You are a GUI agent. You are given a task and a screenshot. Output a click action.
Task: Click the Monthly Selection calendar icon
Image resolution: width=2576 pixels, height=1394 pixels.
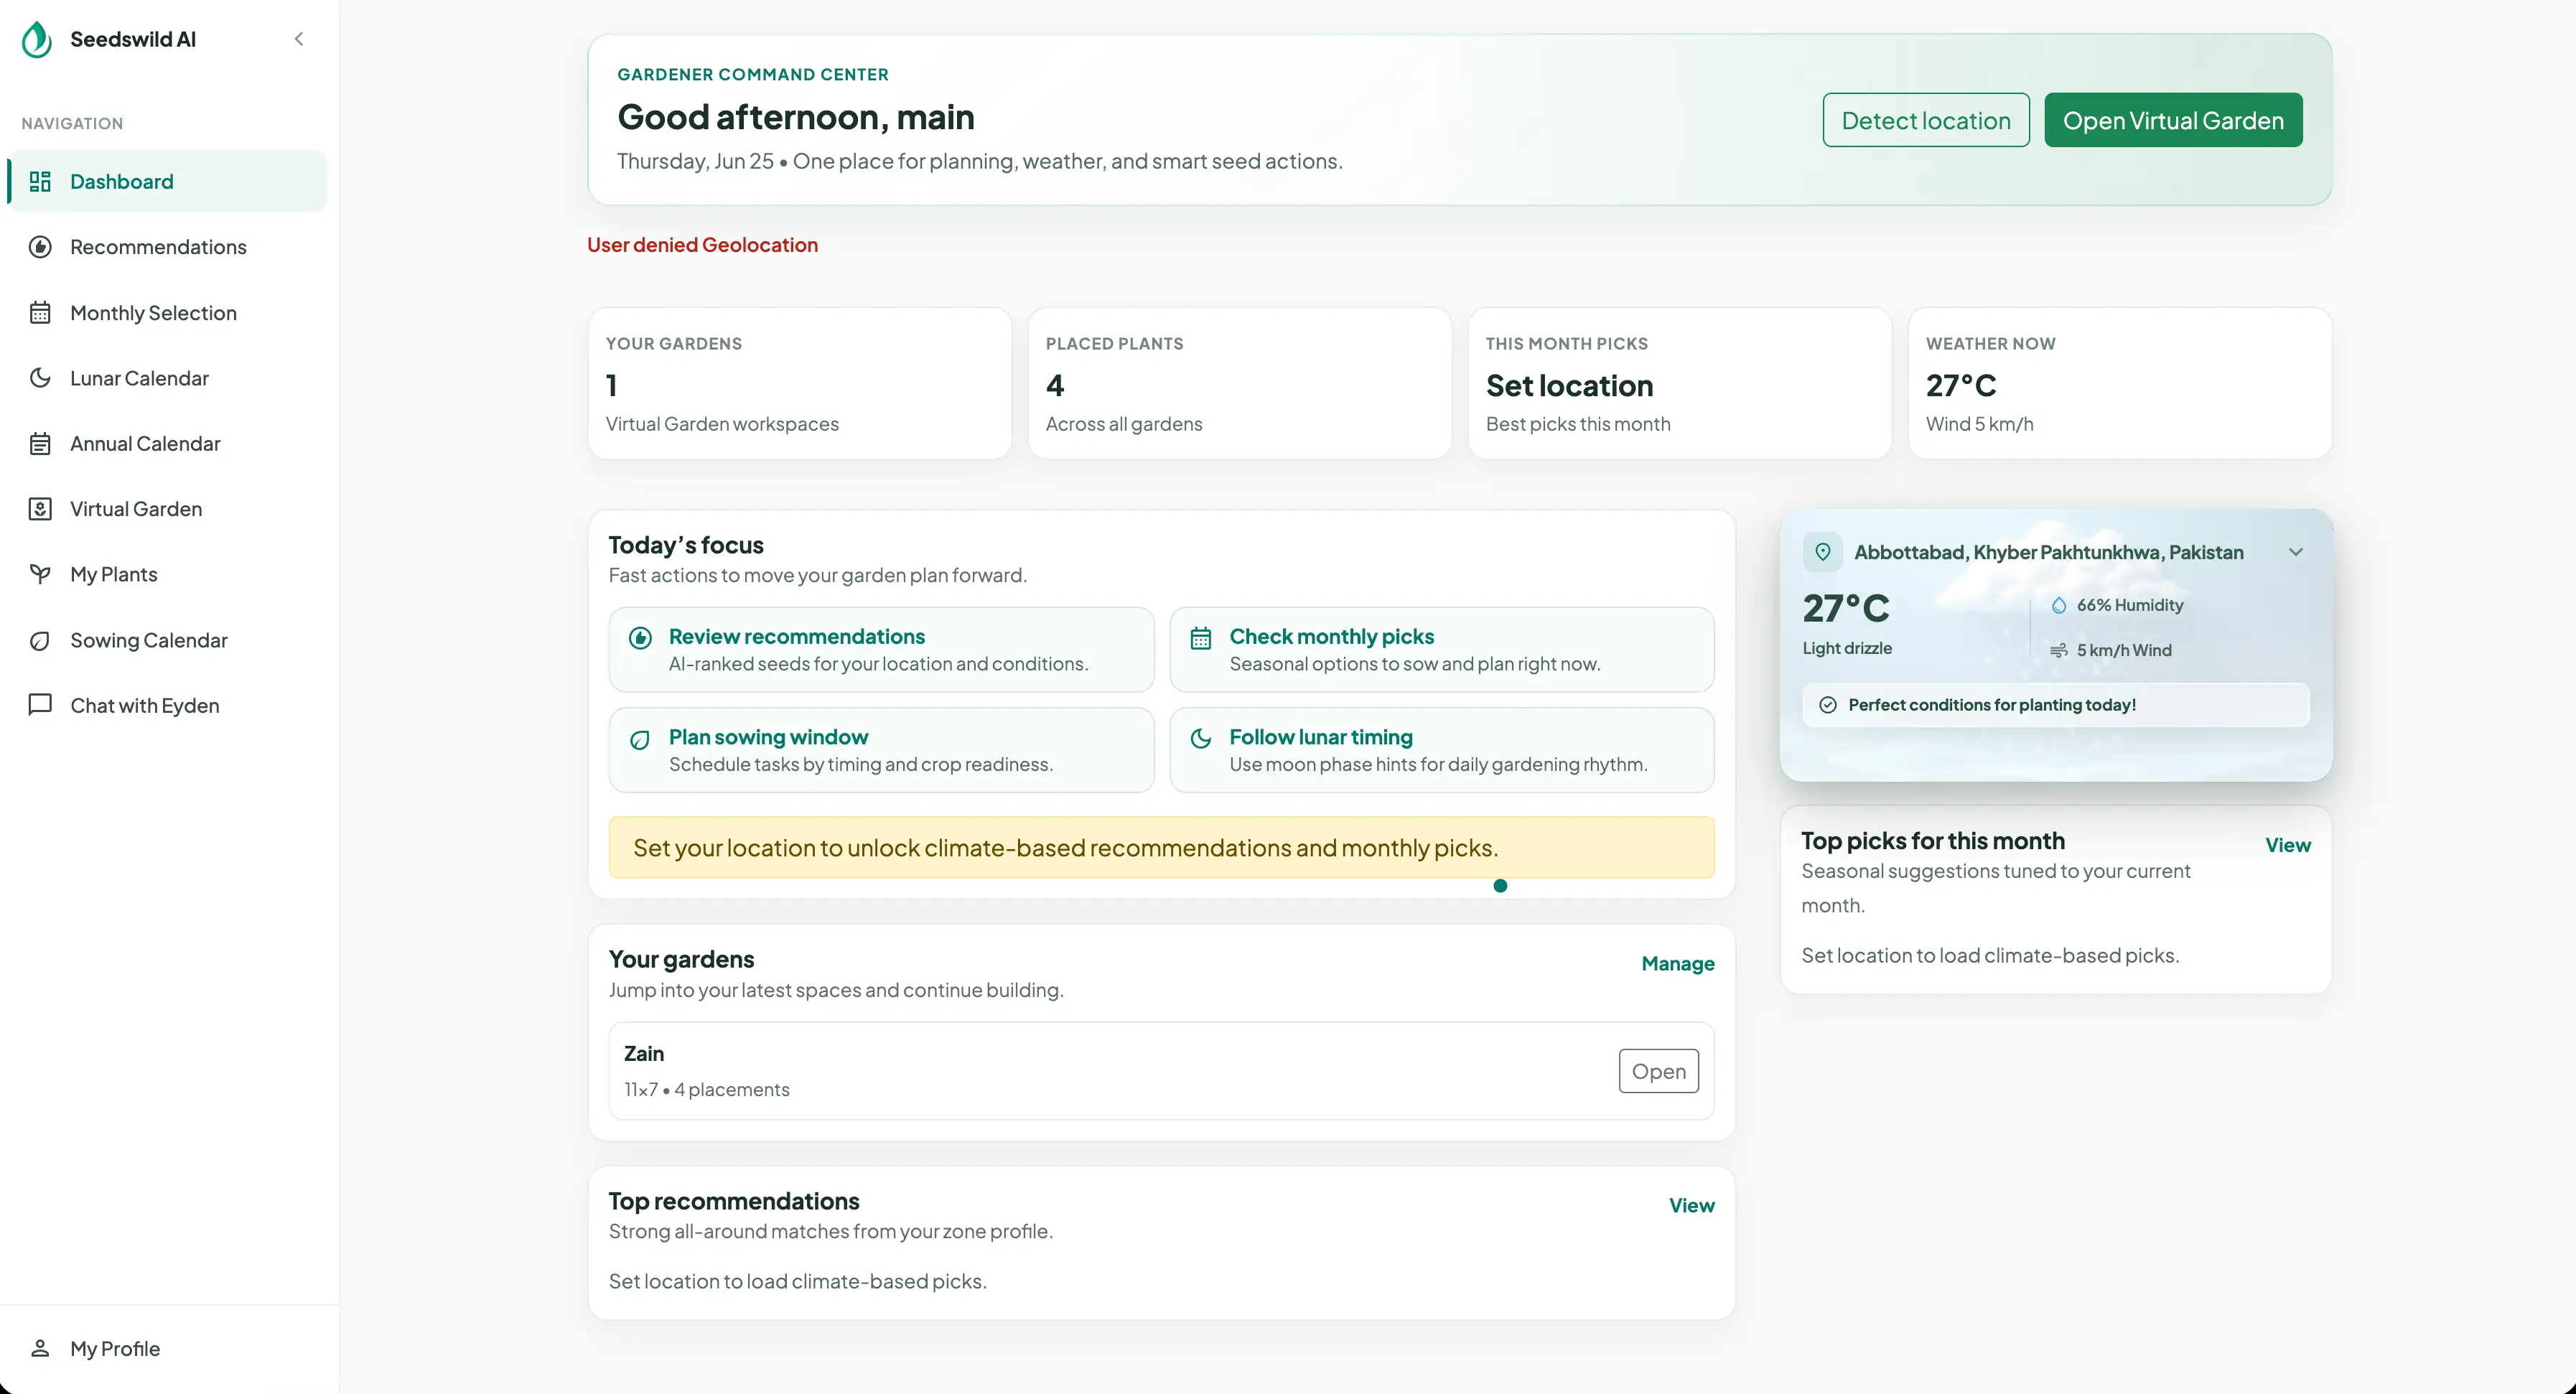[x=40, y=313]
